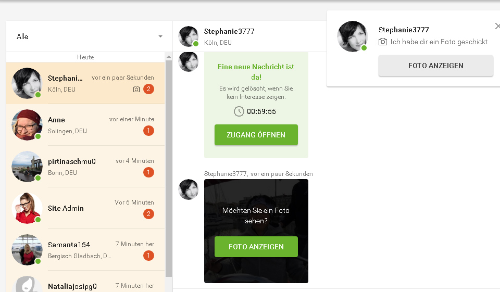Click Site Admin's unread badge

point(148,214)
